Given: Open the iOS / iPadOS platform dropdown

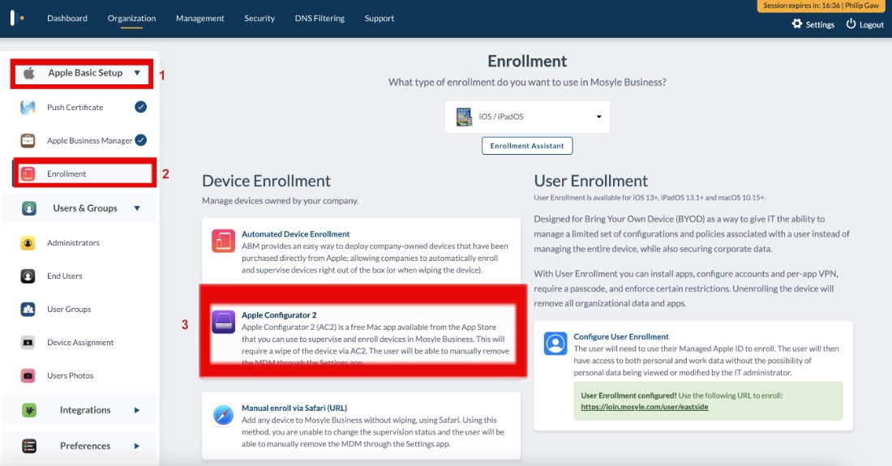Looking at the screenshot, I should (x=527, y=117).
